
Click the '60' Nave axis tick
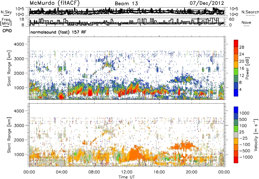[231, 19]
